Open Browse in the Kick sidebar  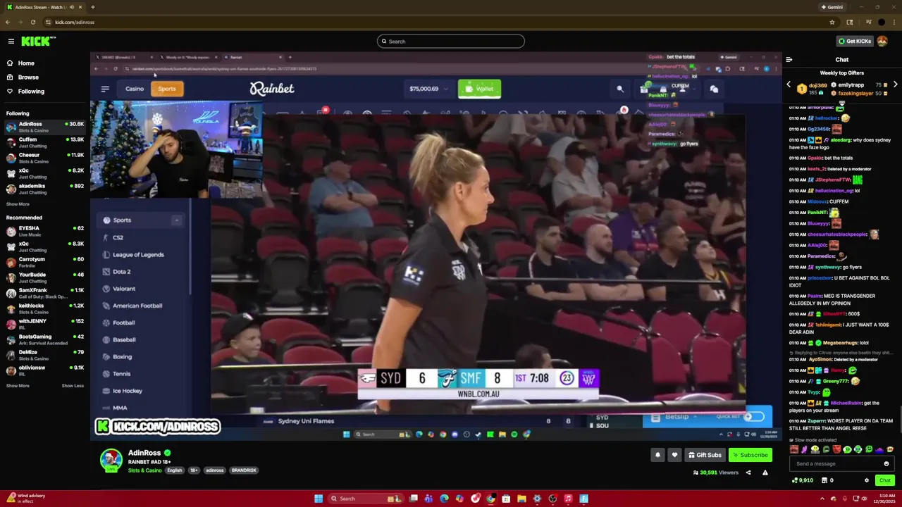pos(28,77)
